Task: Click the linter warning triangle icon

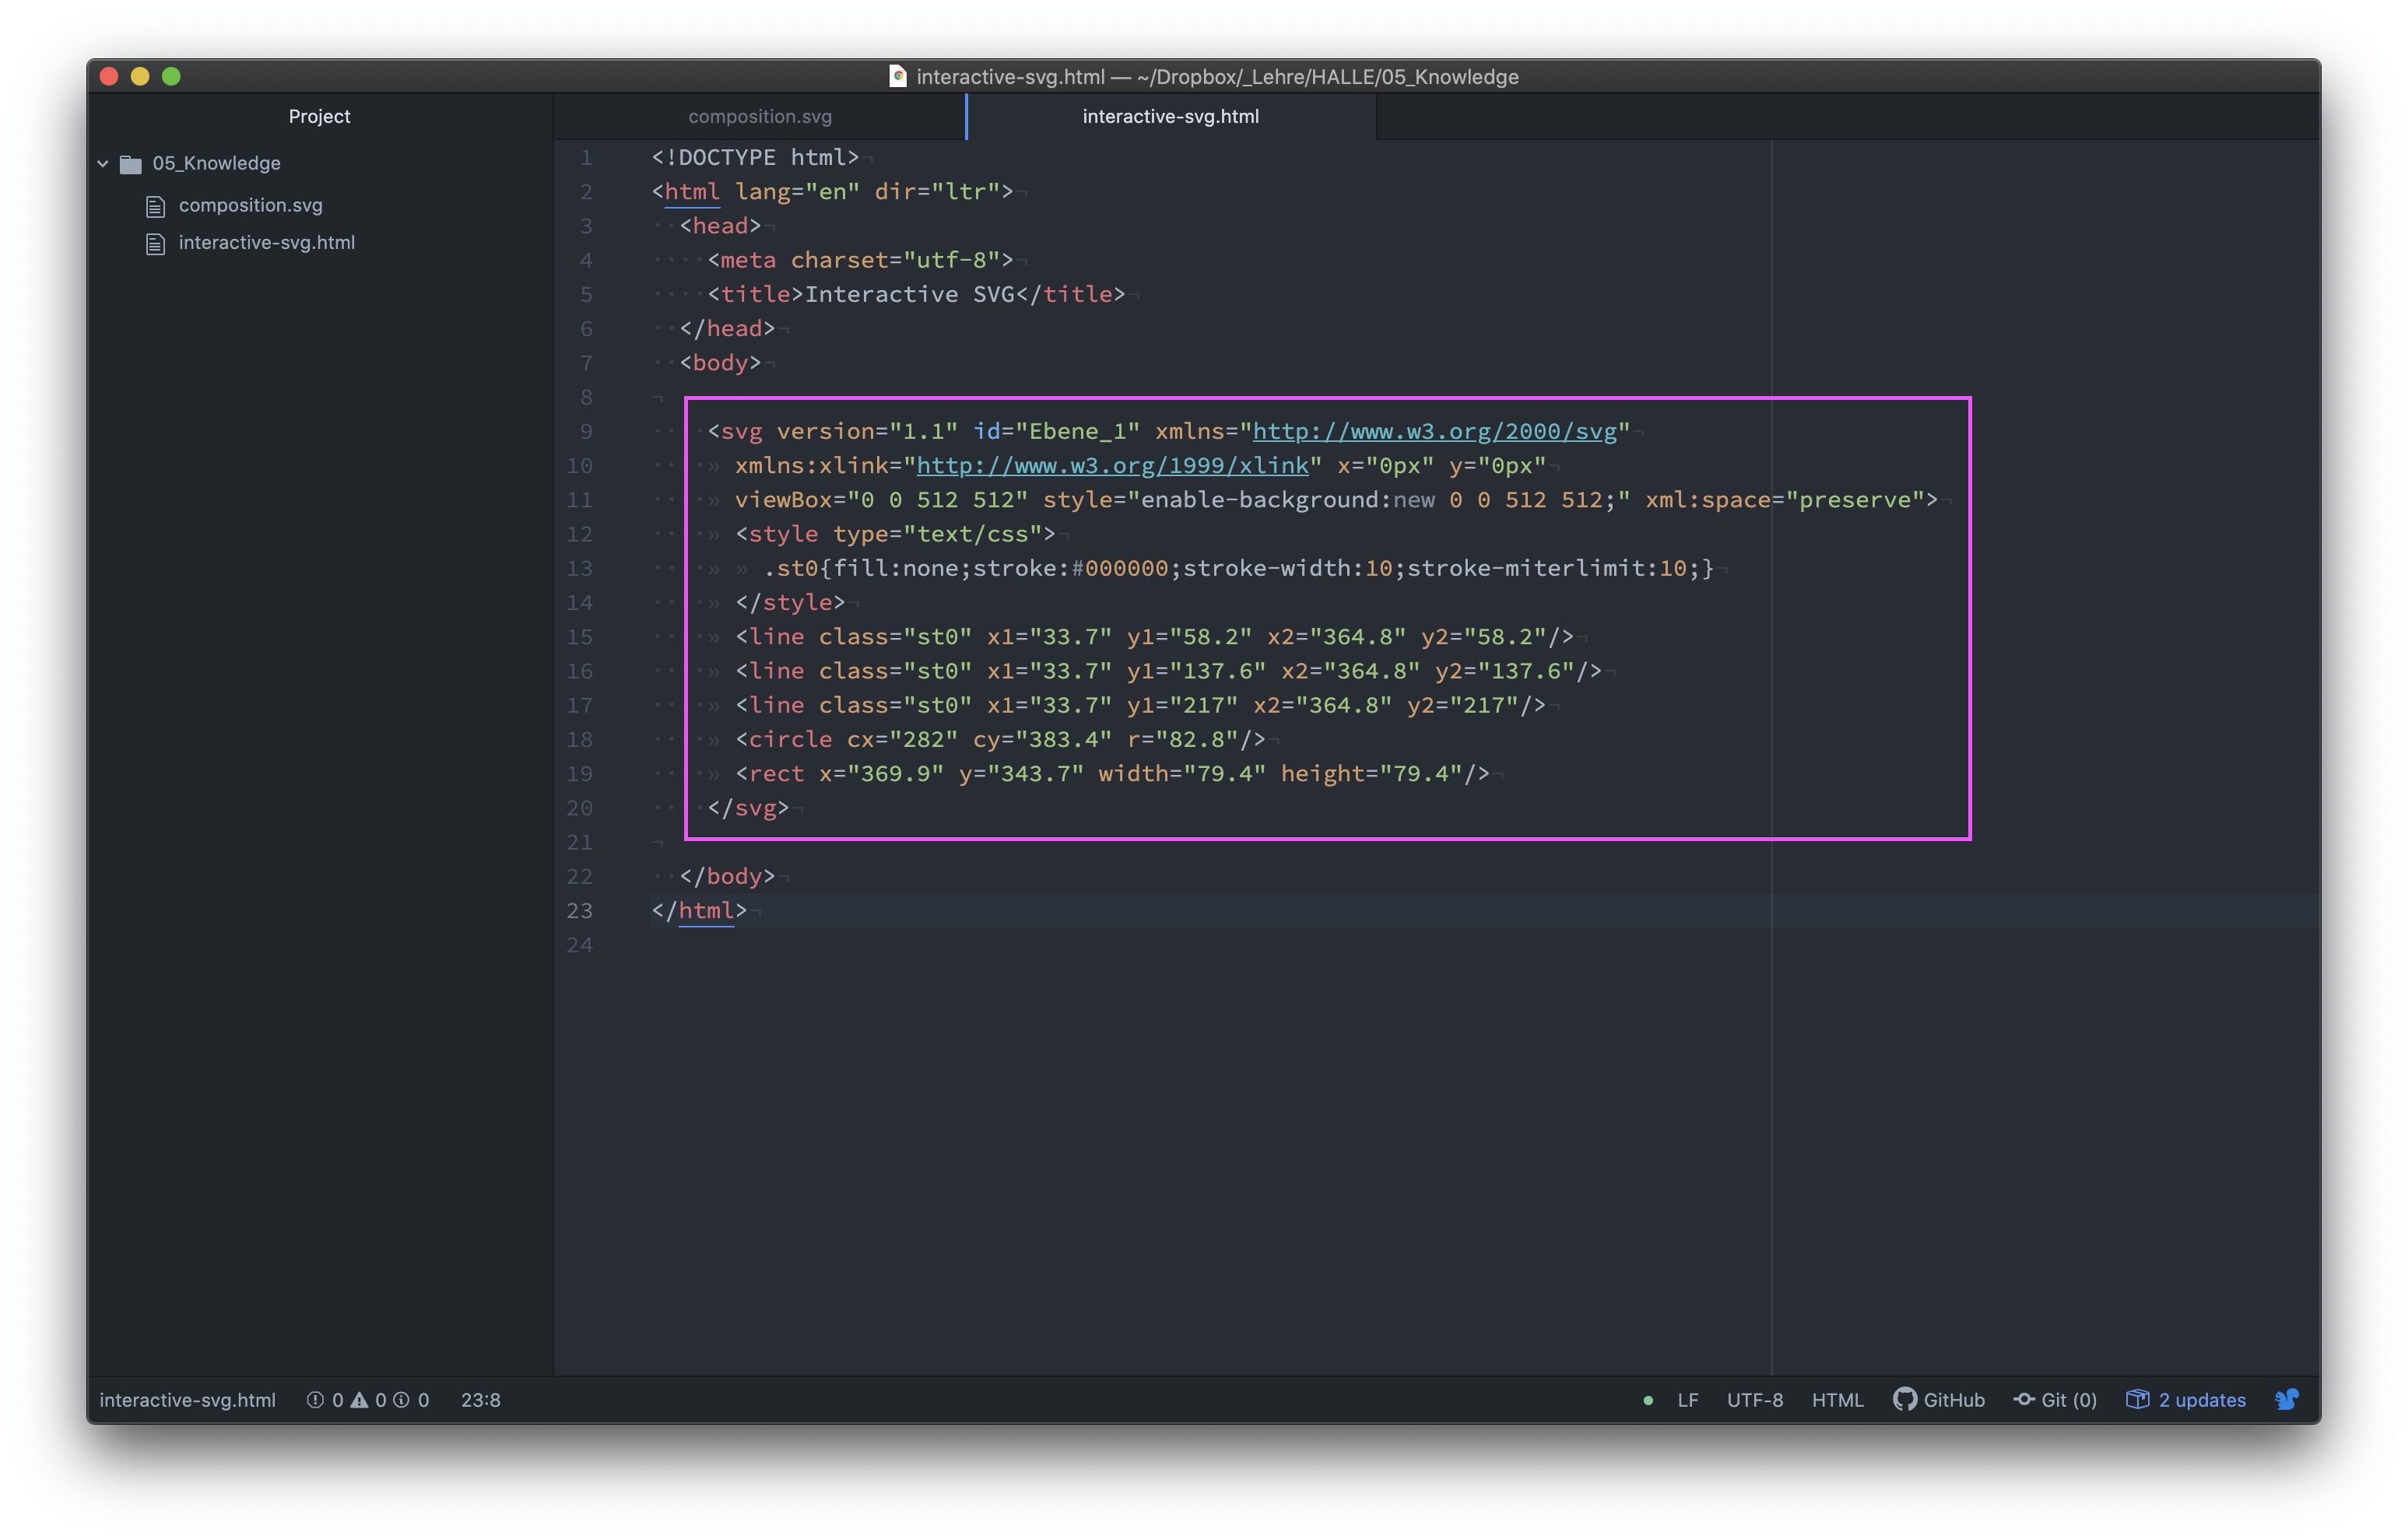Action: point(359,1400)
